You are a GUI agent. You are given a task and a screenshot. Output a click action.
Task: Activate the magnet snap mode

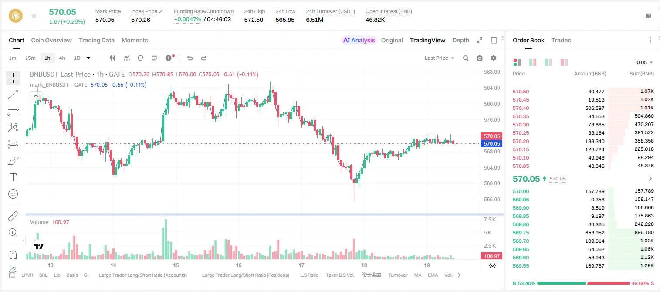click(x=13, y=255)
